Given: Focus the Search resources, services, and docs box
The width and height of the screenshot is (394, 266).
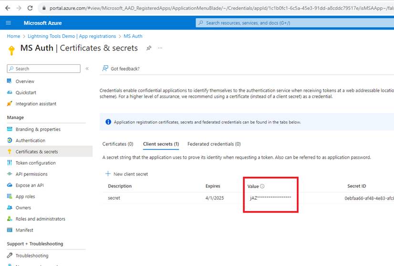Looking at the screenshot, I should pos(295,23).
